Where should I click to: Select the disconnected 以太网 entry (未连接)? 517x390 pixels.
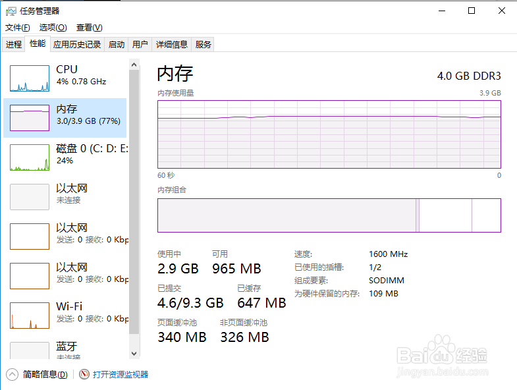(65, 197)
